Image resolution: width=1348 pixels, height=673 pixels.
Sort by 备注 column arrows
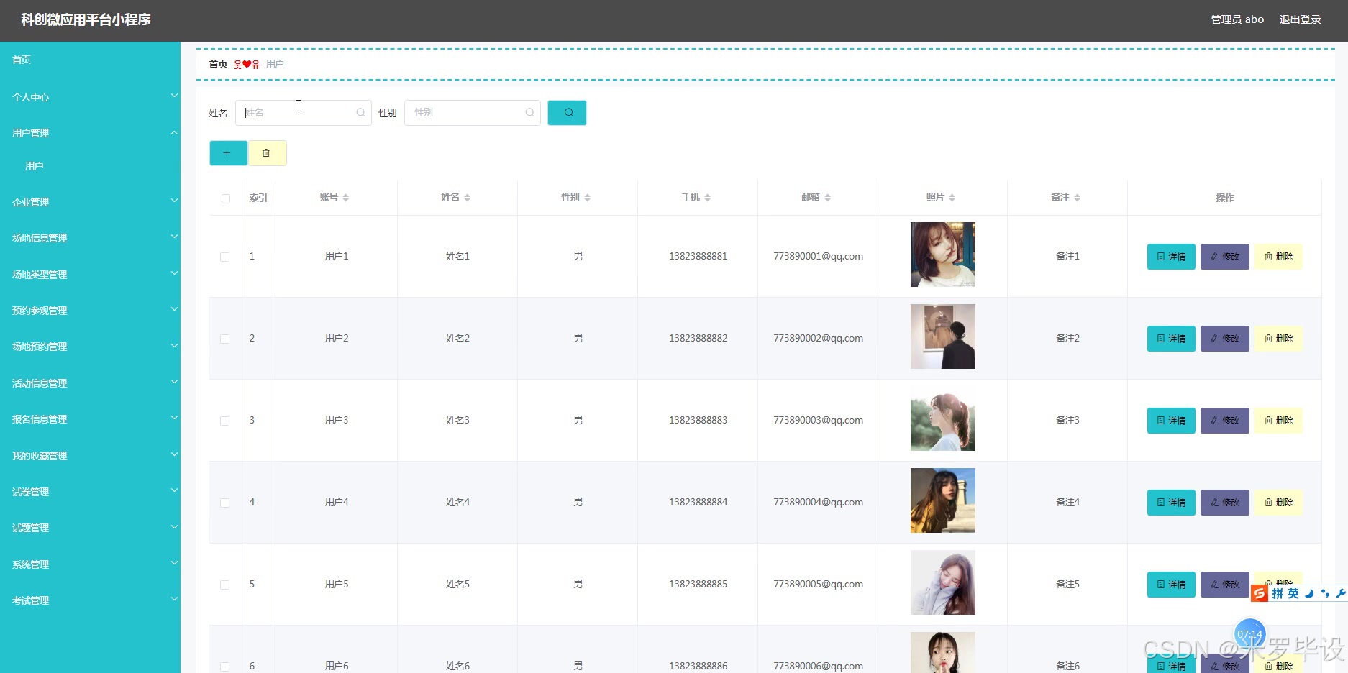point(1078,198)
